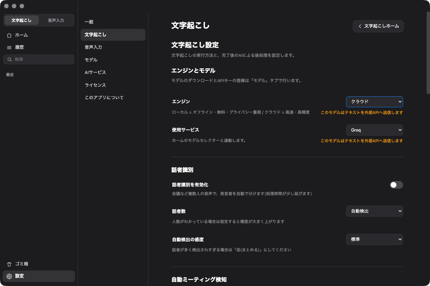The height and width of the screenshot is (286, 430).
Task: Open the 音声入力 settings category
Action: [x=113, y=47]
